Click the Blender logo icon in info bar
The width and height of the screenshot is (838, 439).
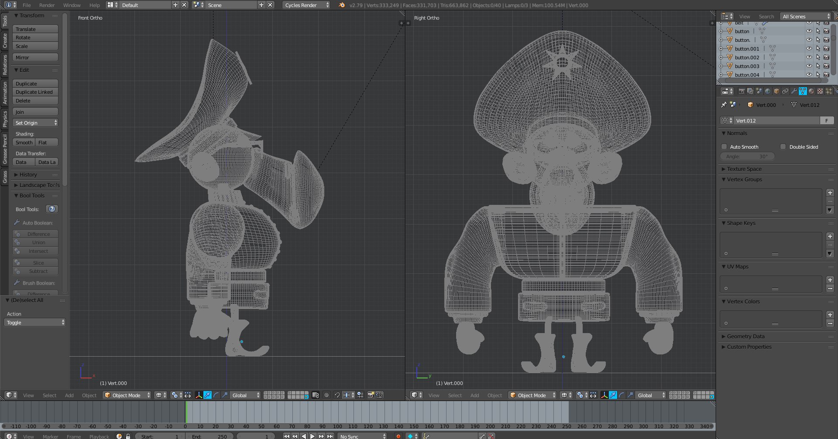(x=342, y=5)
